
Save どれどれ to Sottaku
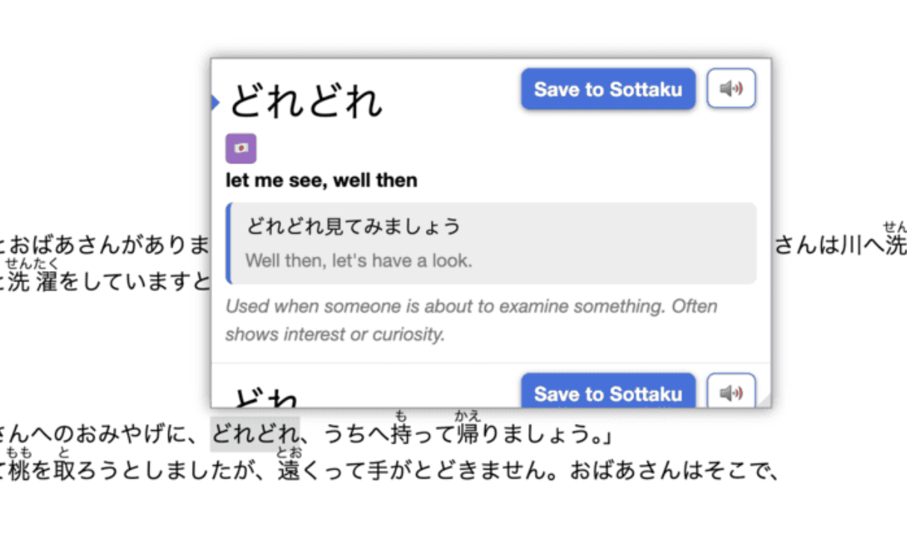pyautogui.click(x=607, y=89)
